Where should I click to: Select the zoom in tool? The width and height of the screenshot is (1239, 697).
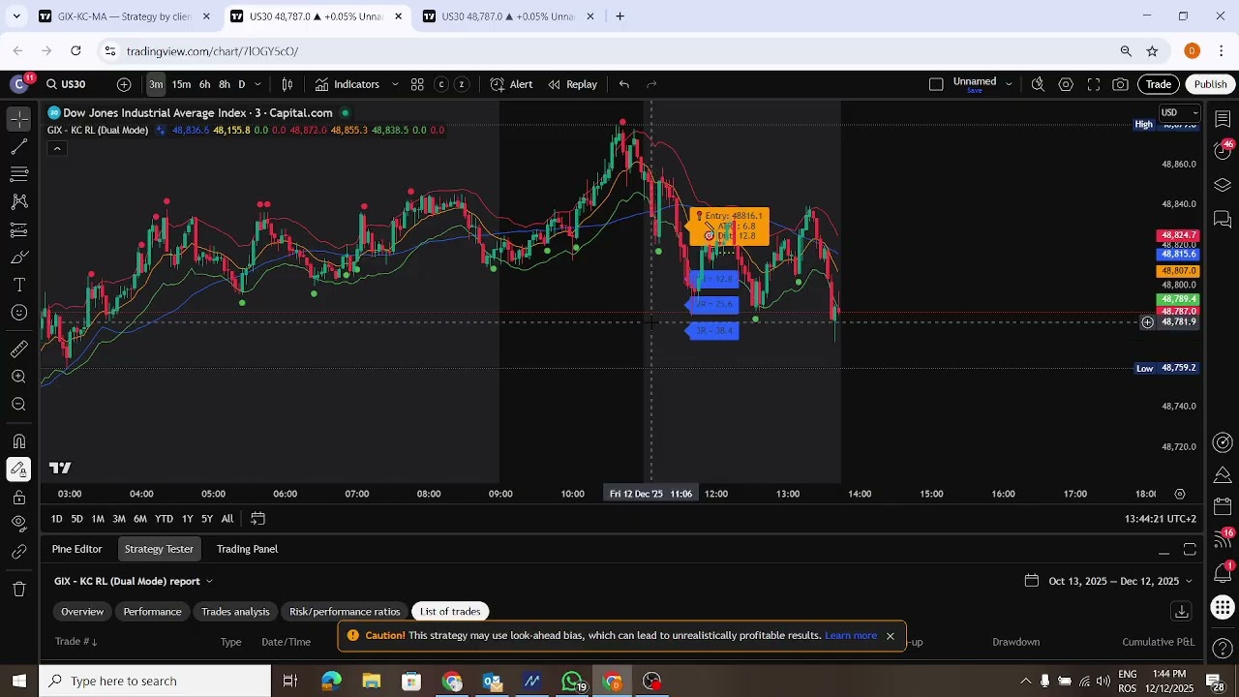point(18,377)
